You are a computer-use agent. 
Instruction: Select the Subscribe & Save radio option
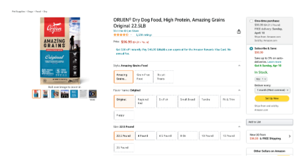click(251, 49)
